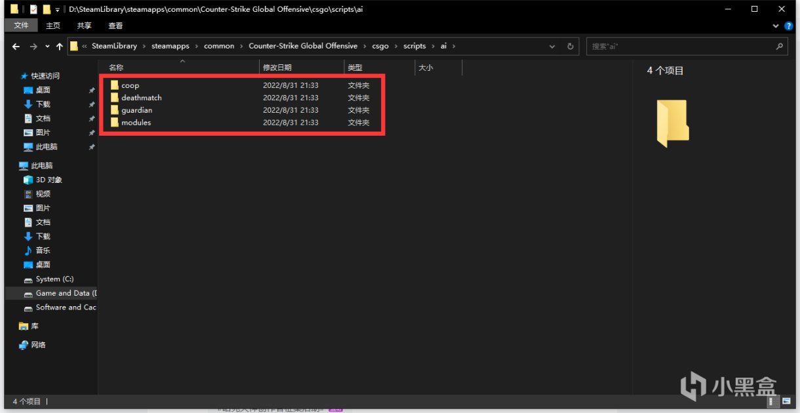Screen dimensions: 800x413
Task: Click the scripts breadcrumb
Action: pos(414,47)
